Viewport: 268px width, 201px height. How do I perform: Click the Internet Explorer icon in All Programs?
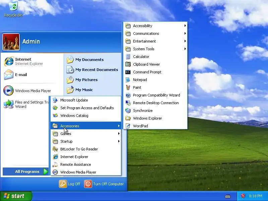click(x=55, y=157)
